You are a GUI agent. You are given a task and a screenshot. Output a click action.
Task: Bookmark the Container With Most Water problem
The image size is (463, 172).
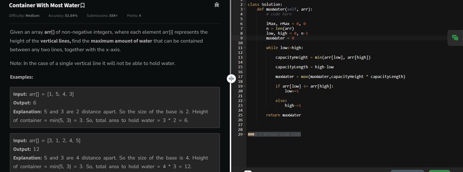[83, 6]
